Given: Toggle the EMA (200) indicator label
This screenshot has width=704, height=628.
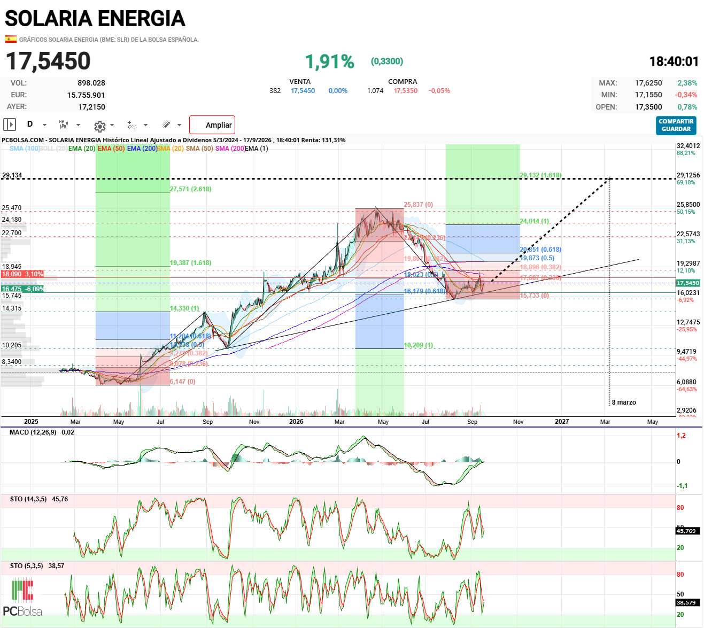Looking at the screenshot, I should point(142,149).
